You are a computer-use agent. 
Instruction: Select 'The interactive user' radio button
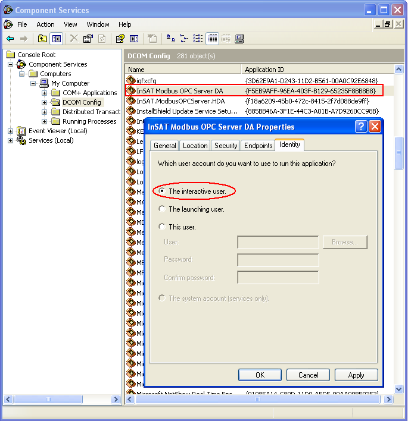[162, 191]
